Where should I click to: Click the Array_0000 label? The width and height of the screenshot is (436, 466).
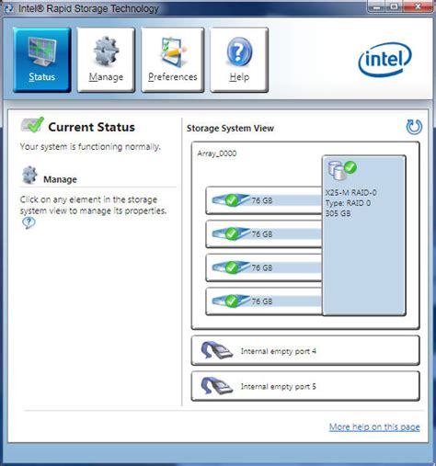217,153
